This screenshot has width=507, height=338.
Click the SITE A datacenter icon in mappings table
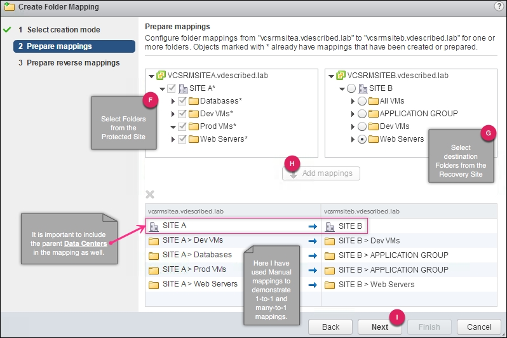pyautogui.click(x=154, y=227)
